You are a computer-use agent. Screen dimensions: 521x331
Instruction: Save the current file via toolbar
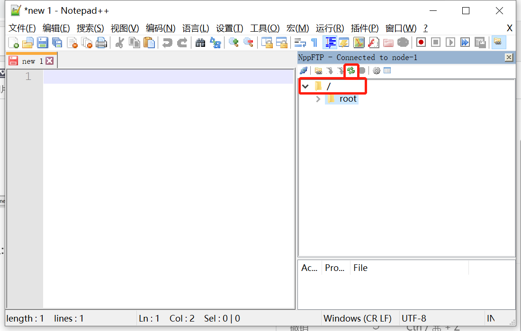[43, 43]
